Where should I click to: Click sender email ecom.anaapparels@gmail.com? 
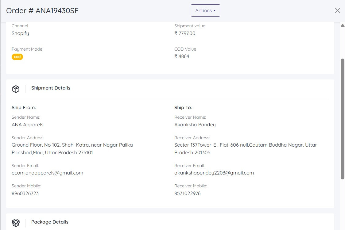pyautogui.click(x=47, y=173)
